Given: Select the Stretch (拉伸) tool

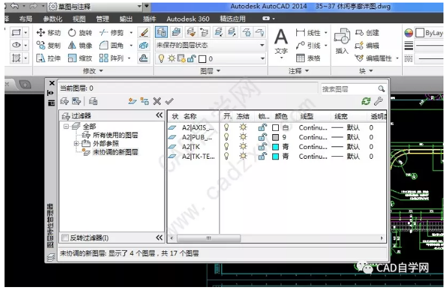Looking at the screenshot, I should (49, 58).
